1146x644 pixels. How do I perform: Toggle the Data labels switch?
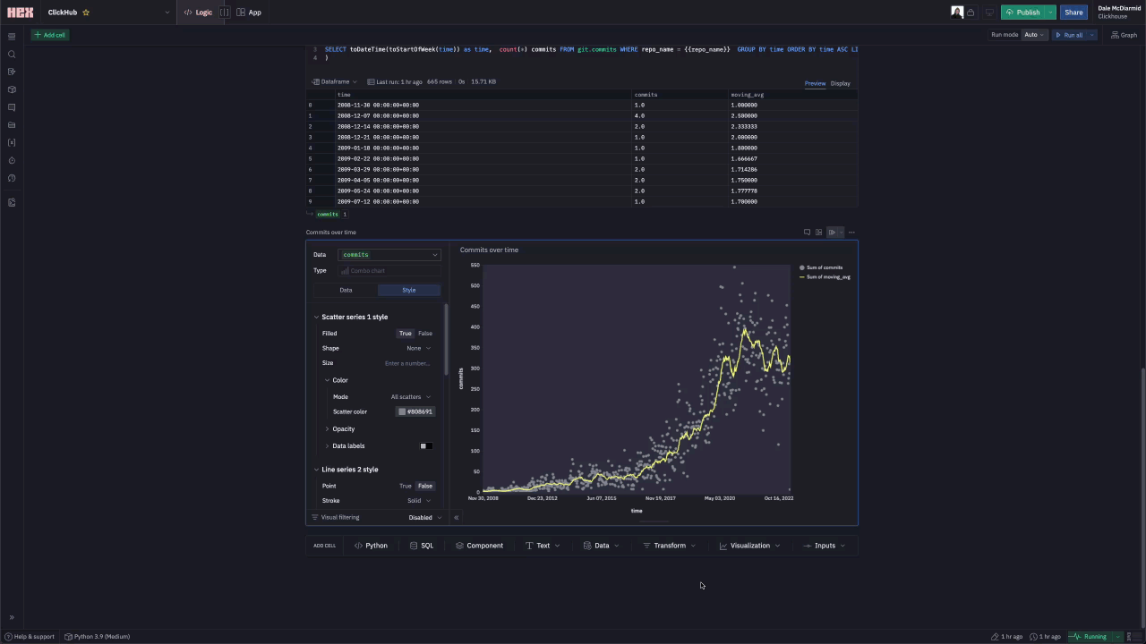point(426,445)
